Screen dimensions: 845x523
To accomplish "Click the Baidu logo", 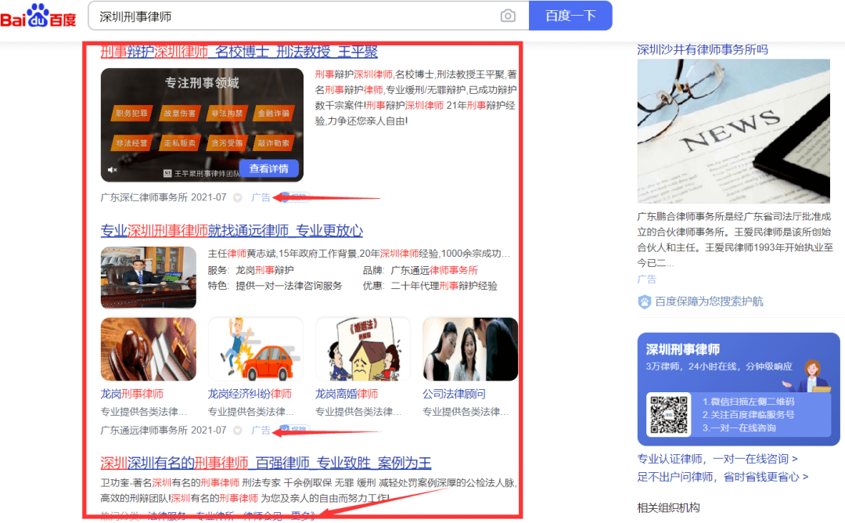I will (38, 16).
